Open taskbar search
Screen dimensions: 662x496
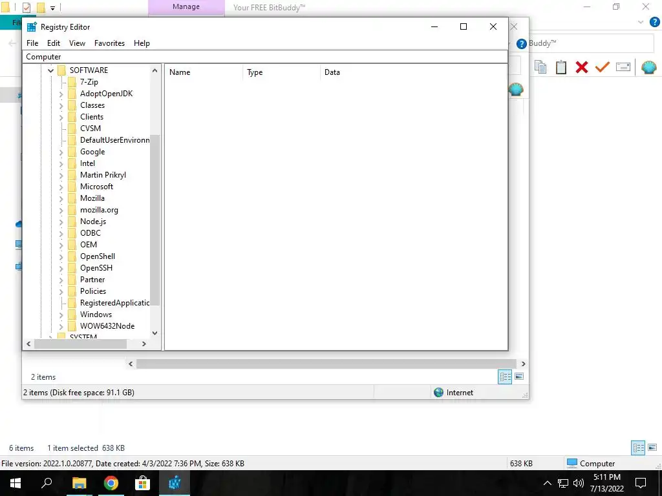[x=47, y=483]
